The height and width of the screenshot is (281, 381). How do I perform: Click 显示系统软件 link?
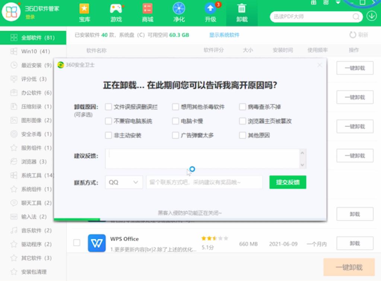click(x=224, y=35)
